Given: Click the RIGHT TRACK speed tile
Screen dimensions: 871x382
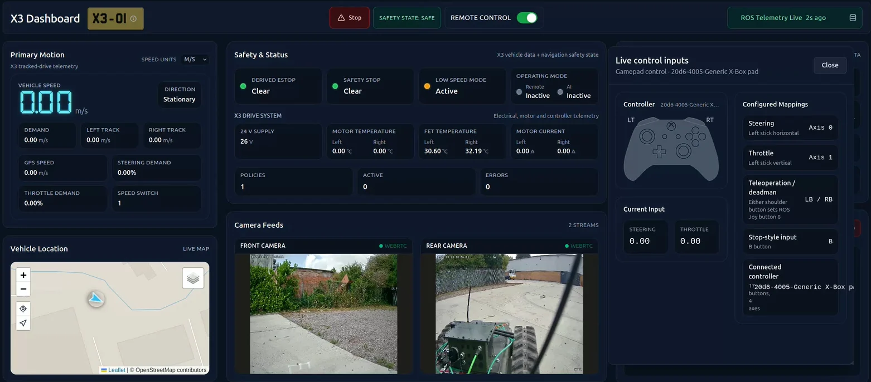Looking at the screenshot, I should 172,135.
